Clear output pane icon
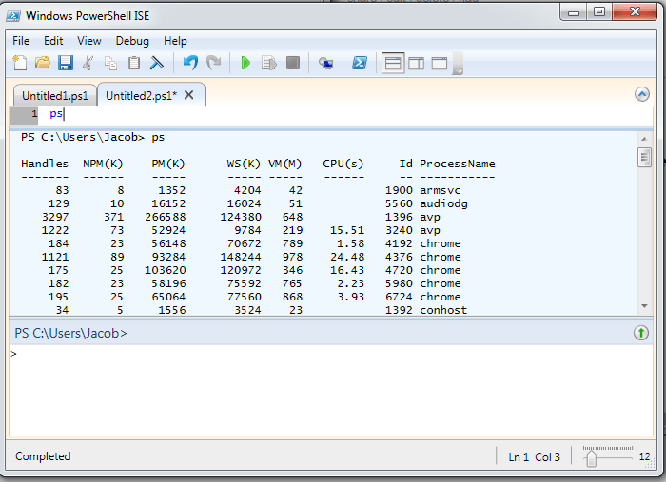 (157, 63)
